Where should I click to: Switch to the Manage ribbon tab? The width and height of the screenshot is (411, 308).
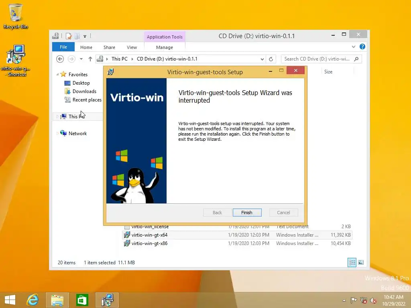tap(165, 47)
